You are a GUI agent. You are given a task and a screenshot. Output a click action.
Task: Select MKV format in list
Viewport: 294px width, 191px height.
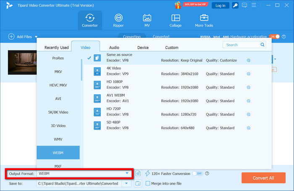(x=58, y=72)
